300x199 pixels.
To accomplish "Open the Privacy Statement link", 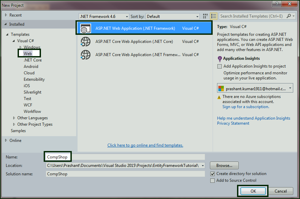I will [x=233, y=123].
